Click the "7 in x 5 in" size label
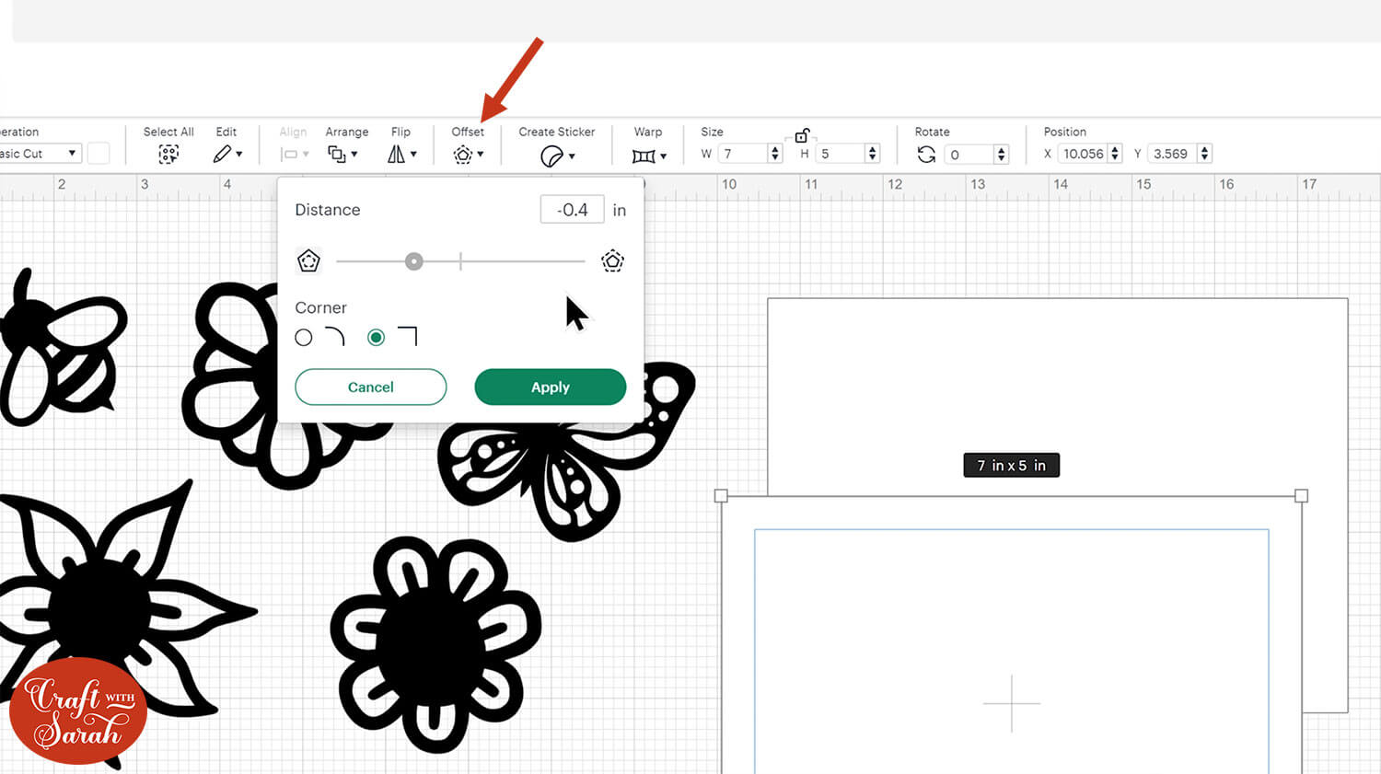 (1012, 466)
